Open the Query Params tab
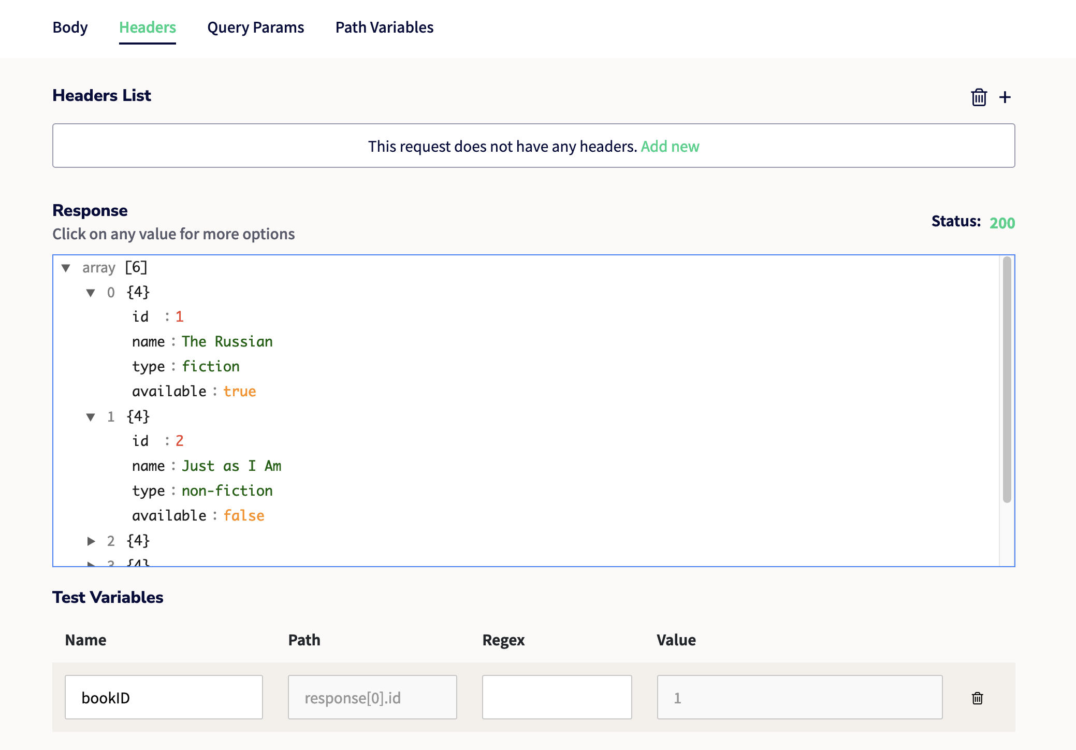The width and height of the screenshot is (1076, 750). click(256, 27)
